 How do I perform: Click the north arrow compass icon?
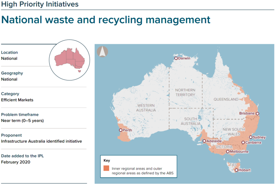click(x=103, y=52)
